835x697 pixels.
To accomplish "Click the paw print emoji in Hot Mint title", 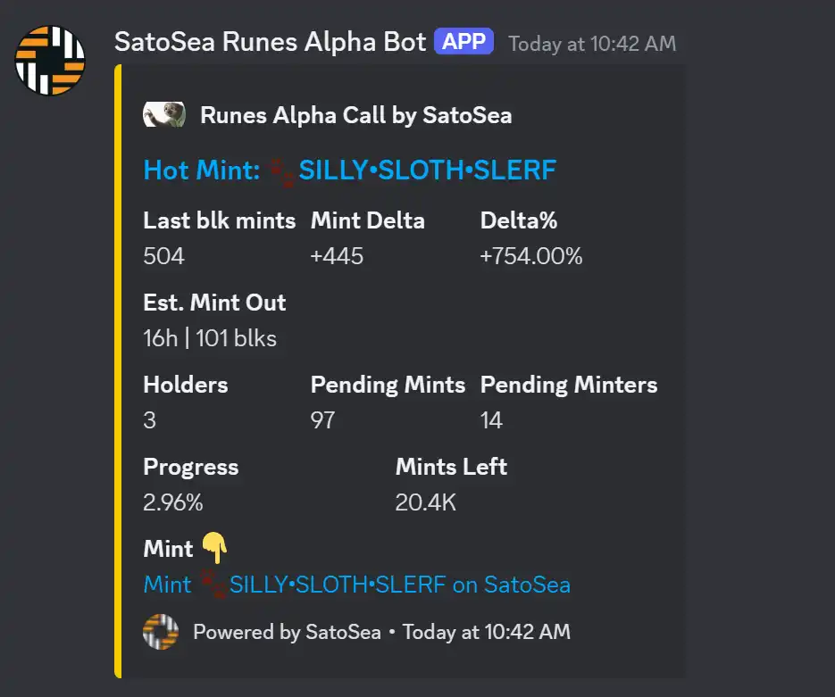I will pos(281,172).
